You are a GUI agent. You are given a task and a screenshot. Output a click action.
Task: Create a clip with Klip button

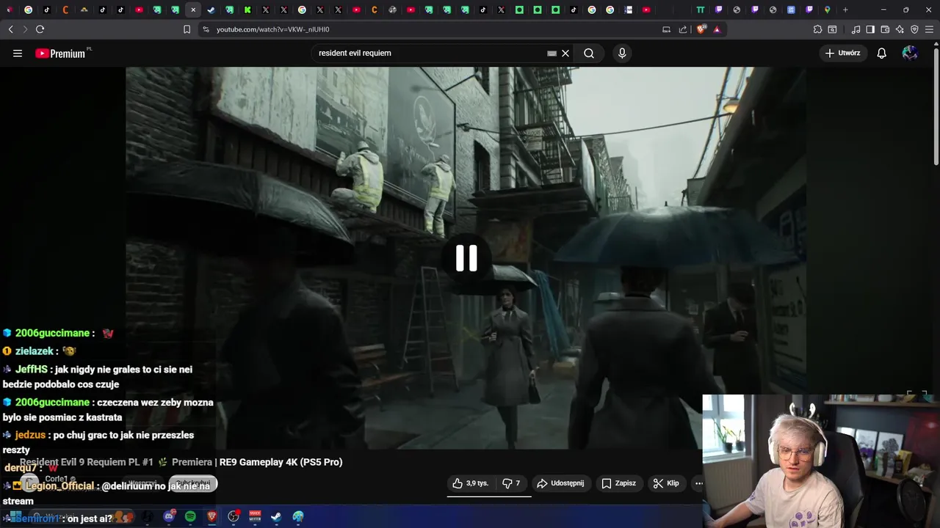pyautogui.click(x=666, y=483)
